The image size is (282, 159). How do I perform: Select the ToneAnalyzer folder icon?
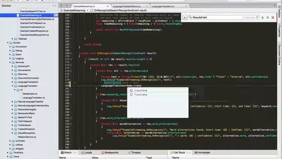(x=16, y=125)
